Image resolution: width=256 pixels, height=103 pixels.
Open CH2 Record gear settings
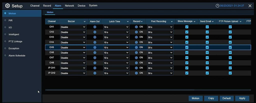pos(136,32)
